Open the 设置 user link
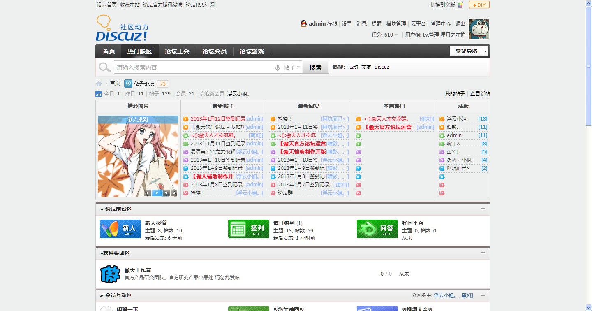The image size is (592, 311). (x=347, y=24)
